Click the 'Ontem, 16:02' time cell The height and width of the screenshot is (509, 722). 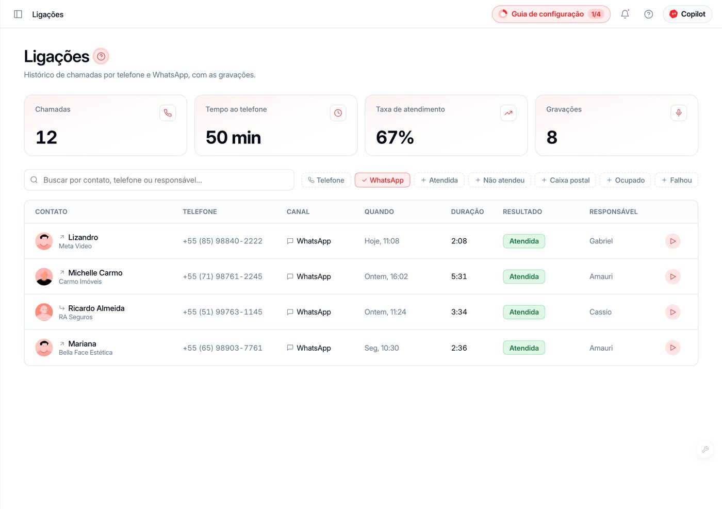[x=386, y=276]
